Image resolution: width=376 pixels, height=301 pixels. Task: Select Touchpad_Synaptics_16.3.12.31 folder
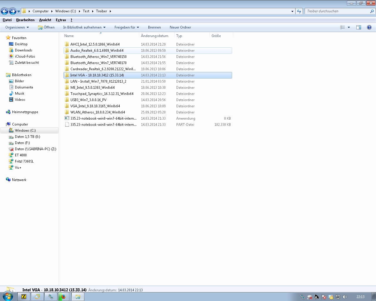click(148, 94)
